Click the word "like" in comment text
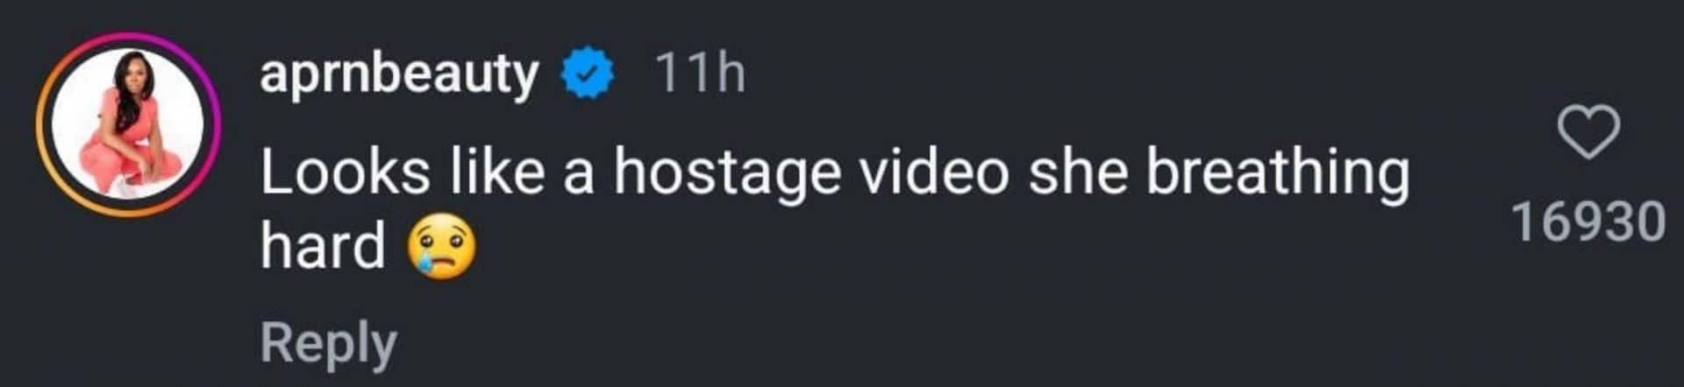Viewport: 1684px width, 387px height. 498,172
